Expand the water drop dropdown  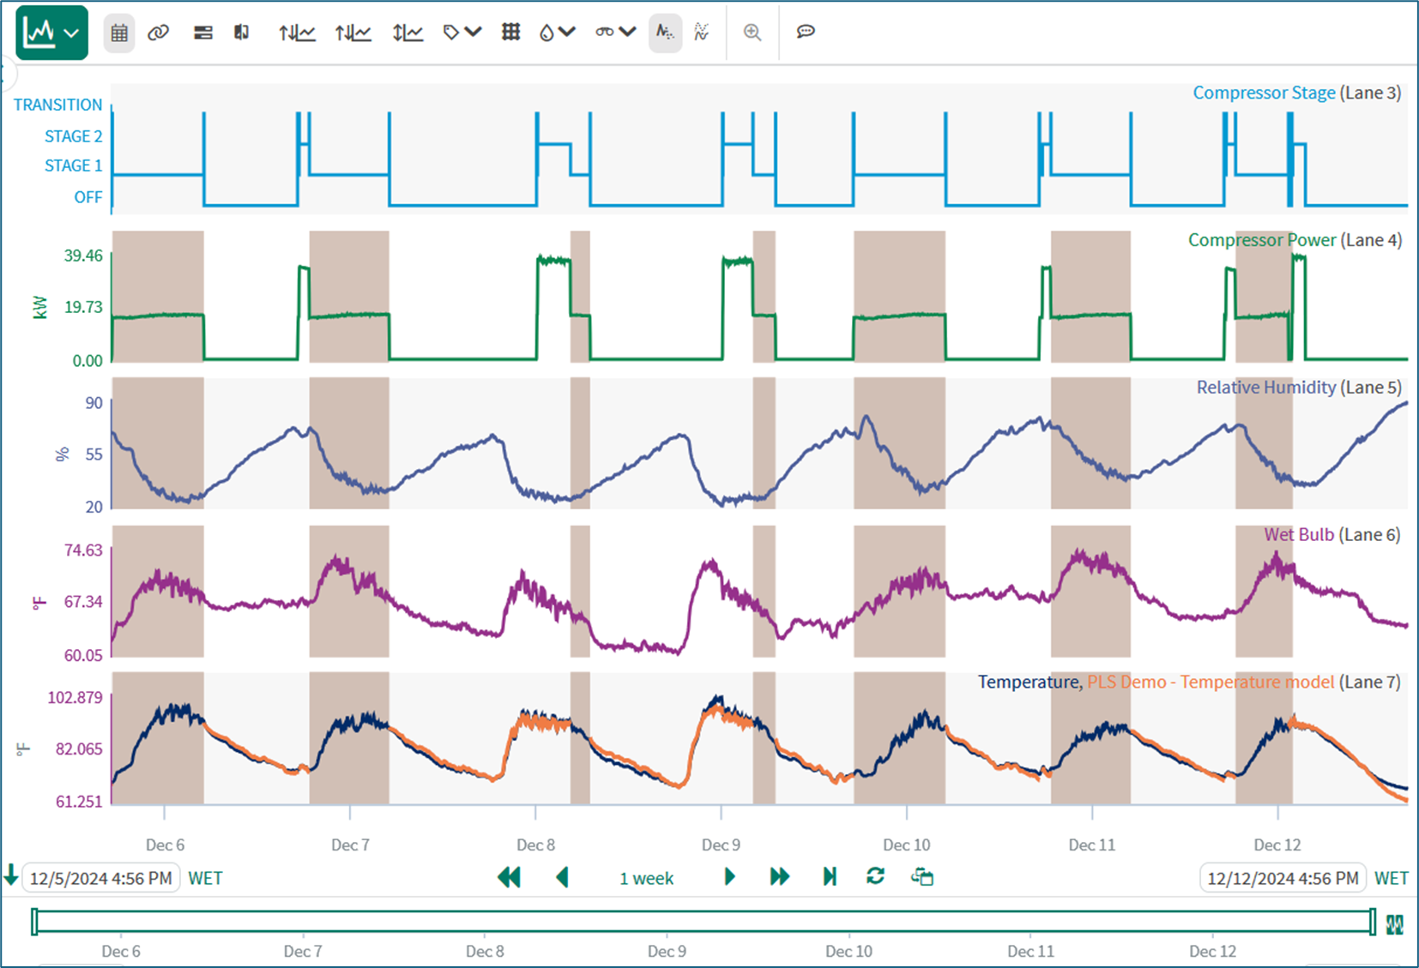point(556,33)
